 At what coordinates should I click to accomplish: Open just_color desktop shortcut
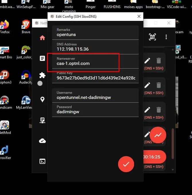pos(24,52)
